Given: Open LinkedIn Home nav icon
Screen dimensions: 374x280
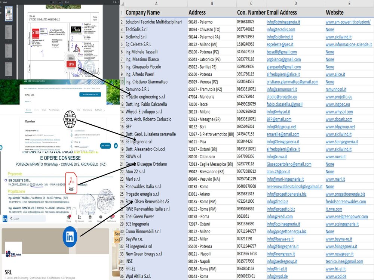Looking at the screenshot, I should coord(69,217).
